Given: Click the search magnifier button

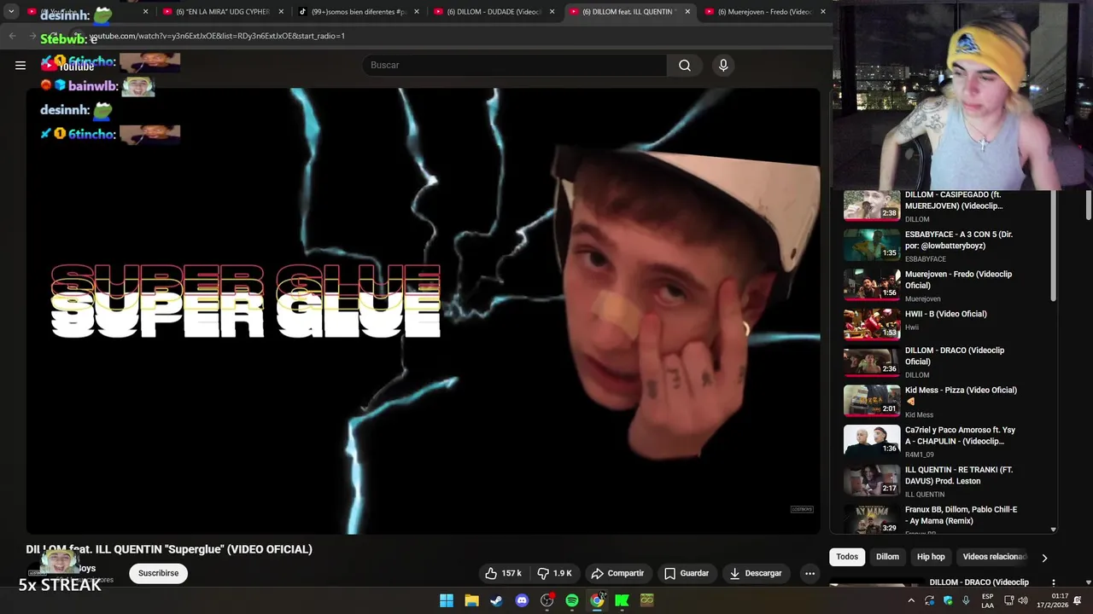Looking at the screenshot, I should [x=685, y=65].
